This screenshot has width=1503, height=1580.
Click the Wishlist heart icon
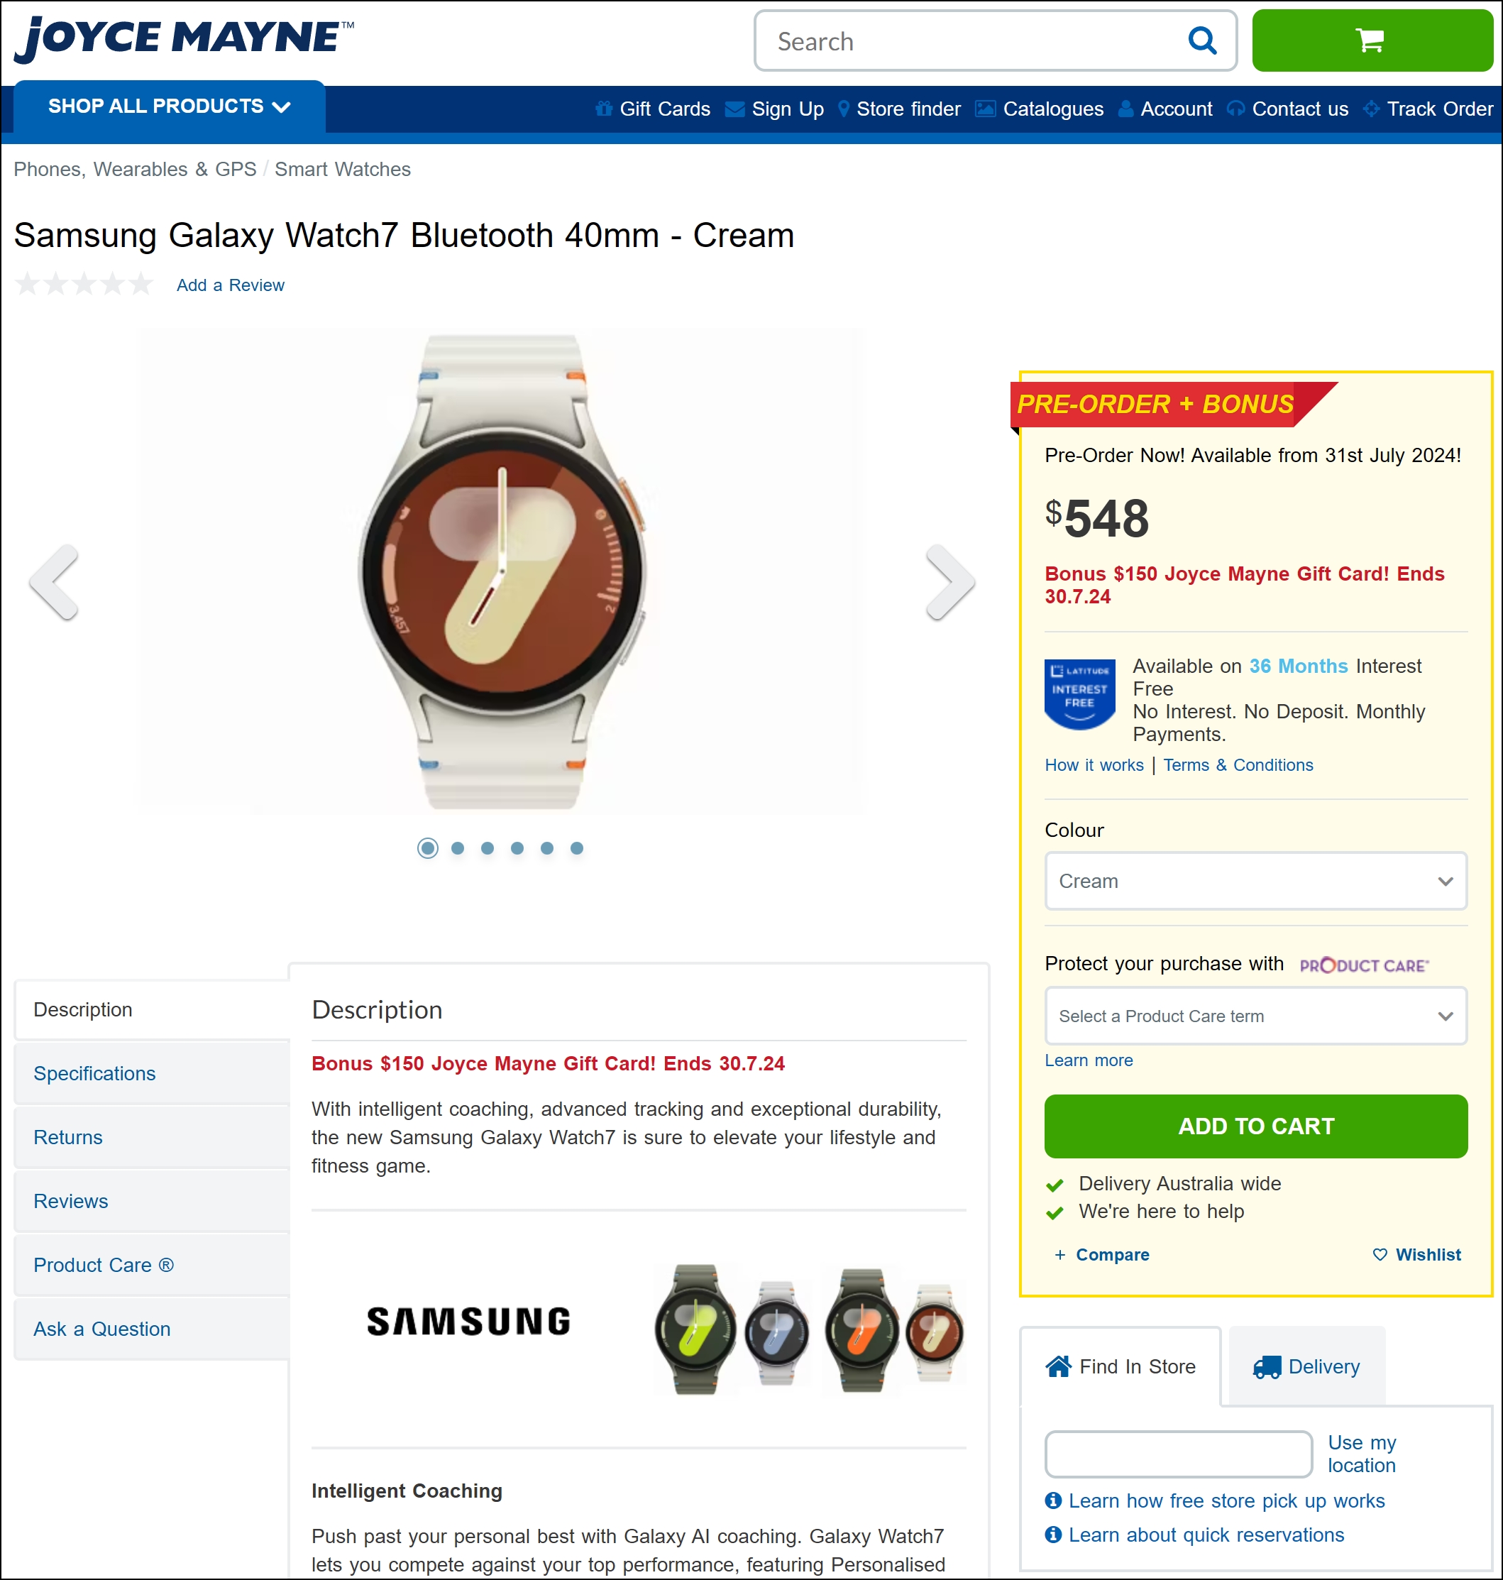[x=1380, y=1255]
